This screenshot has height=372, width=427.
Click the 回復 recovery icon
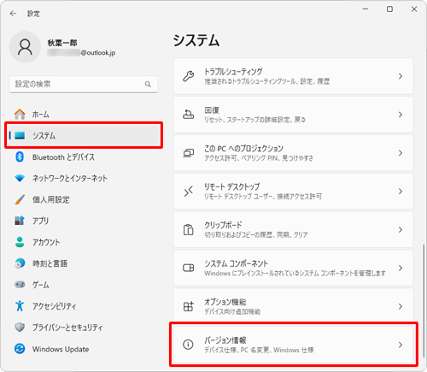[x=188, y=115]
